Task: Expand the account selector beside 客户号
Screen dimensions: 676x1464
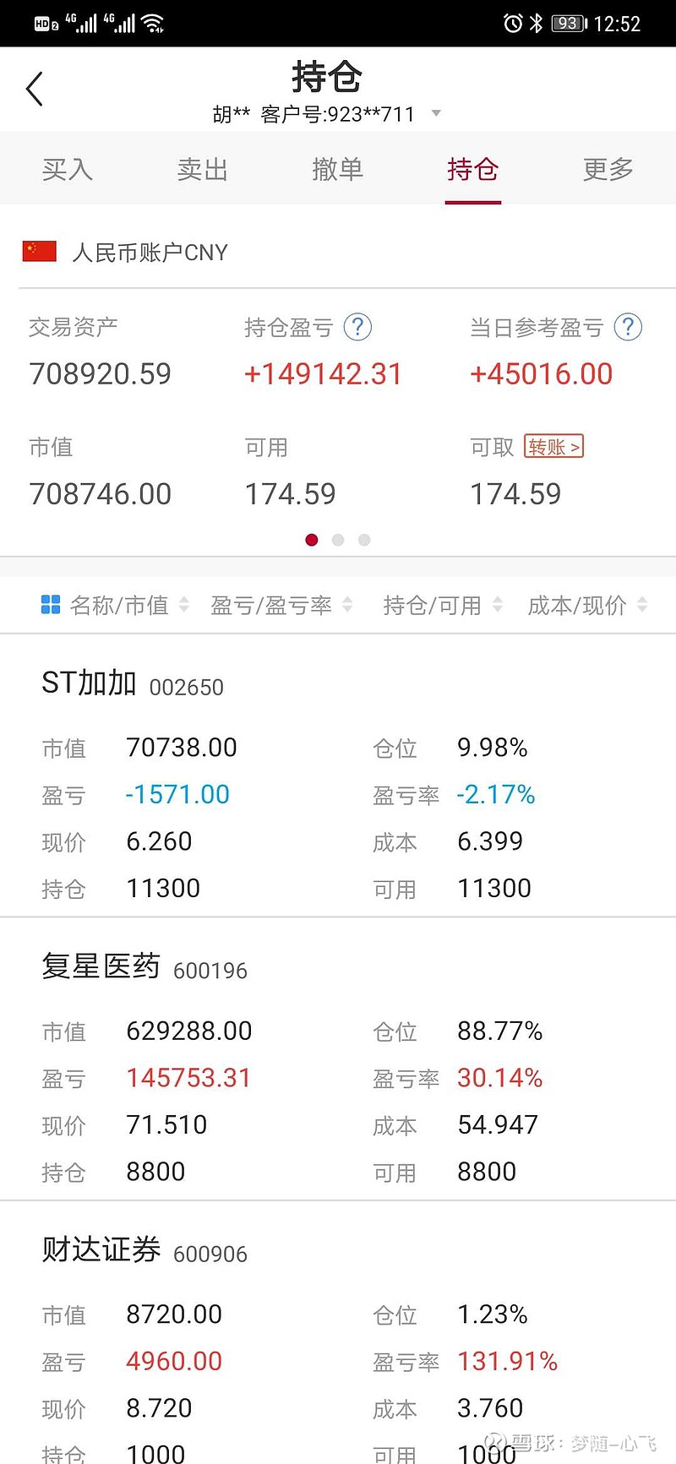Action: pos(436,112)
